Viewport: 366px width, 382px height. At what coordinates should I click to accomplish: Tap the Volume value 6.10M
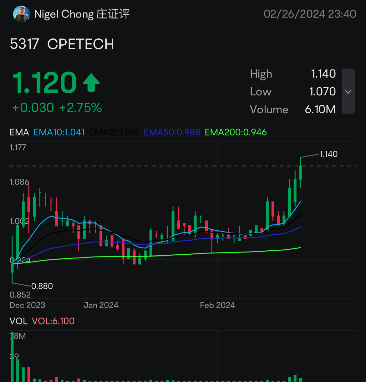click(x=320, y=110)
